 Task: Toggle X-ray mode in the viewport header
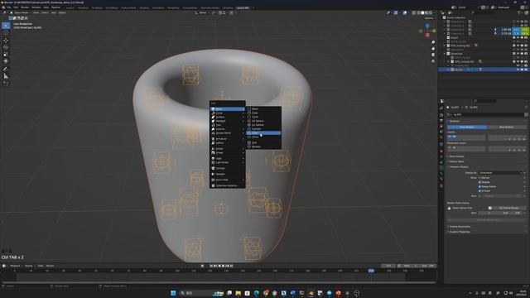[414, 13]
